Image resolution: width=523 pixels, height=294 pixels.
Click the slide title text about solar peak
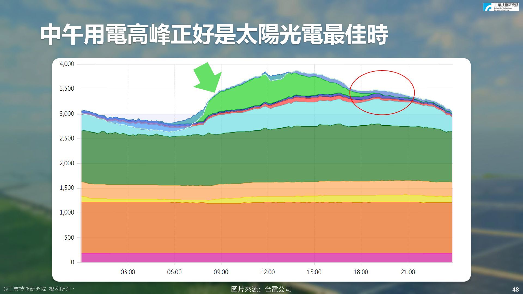[214, 35]
